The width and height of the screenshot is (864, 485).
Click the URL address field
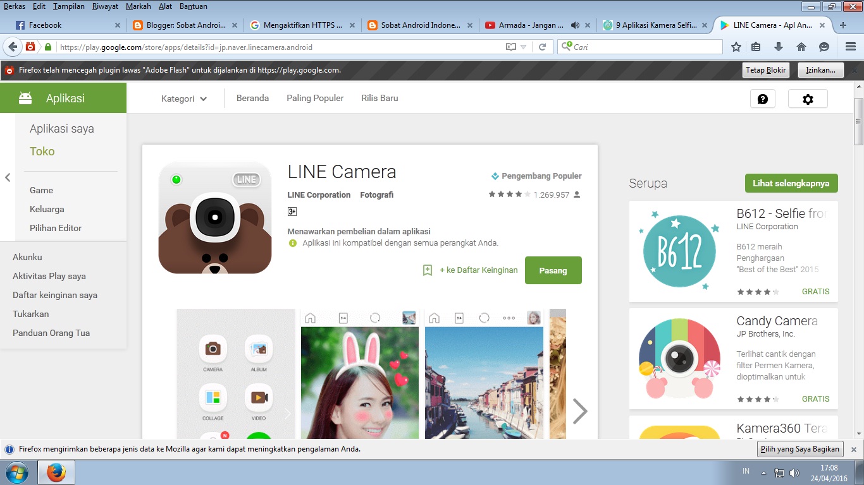tap(278, 47)
